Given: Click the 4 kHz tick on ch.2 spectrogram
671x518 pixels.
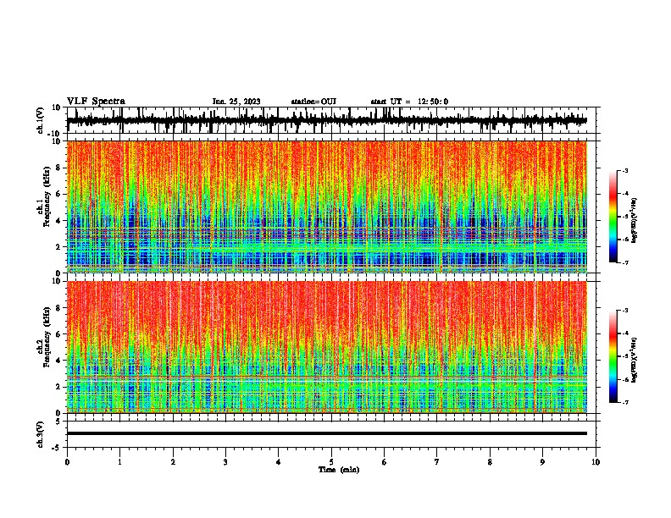Looking at the screenshot, I should [x=59, y=361].
